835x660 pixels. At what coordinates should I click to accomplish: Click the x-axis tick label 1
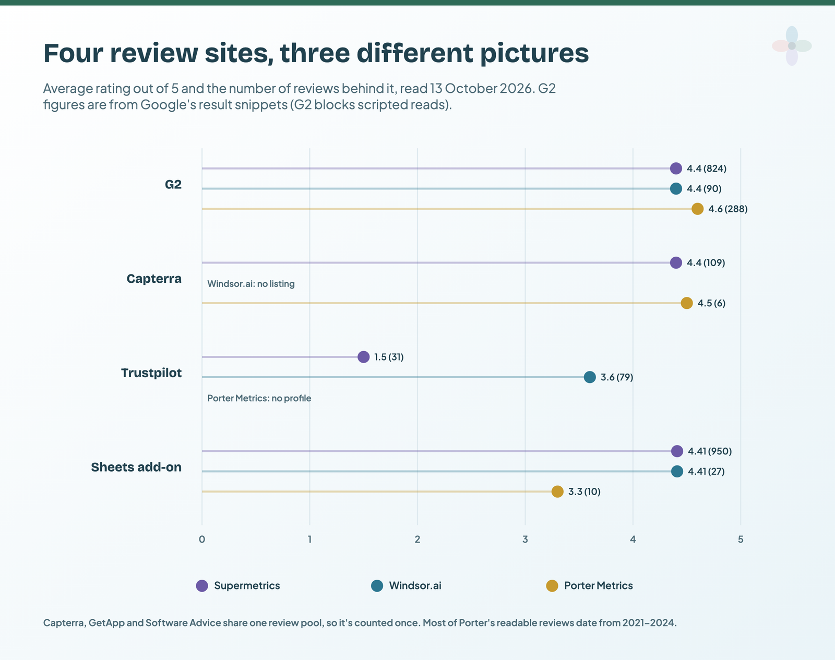pos(309,539)
